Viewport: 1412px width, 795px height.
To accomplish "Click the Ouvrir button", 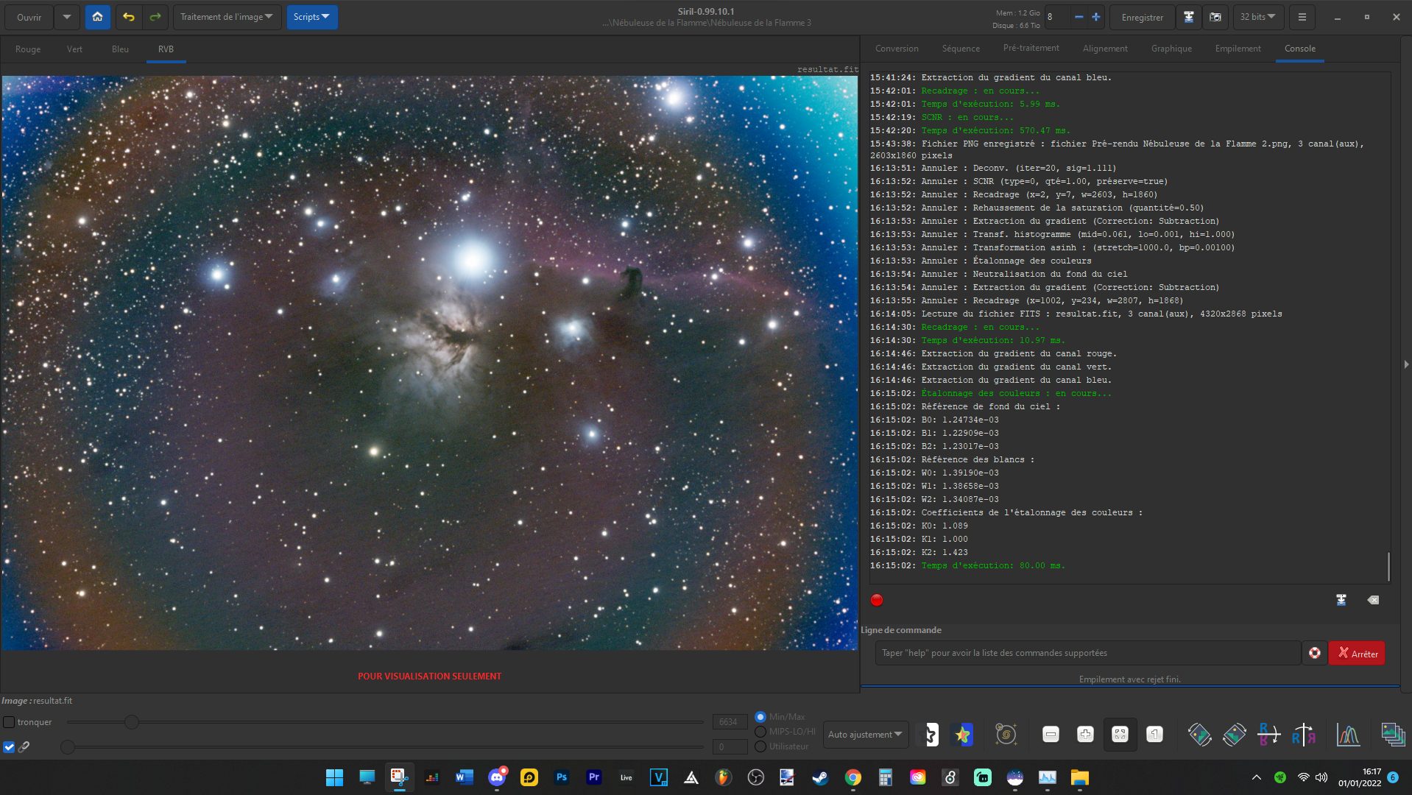I will (x=29, y=17).
